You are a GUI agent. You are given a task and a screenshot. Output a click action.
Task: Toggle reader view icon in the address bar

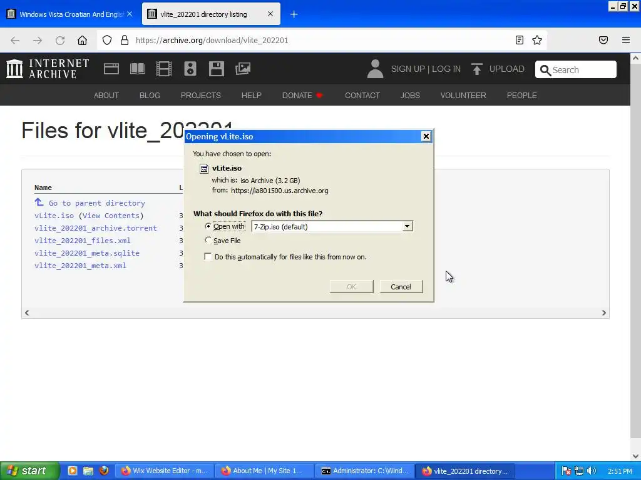coord(519,40)
